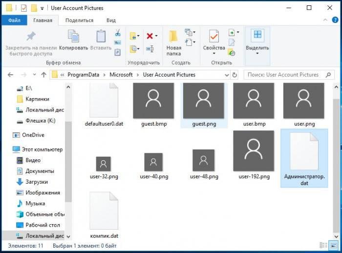Click the back navigation arrow
The image size is (342, 253).
(10, 75)
